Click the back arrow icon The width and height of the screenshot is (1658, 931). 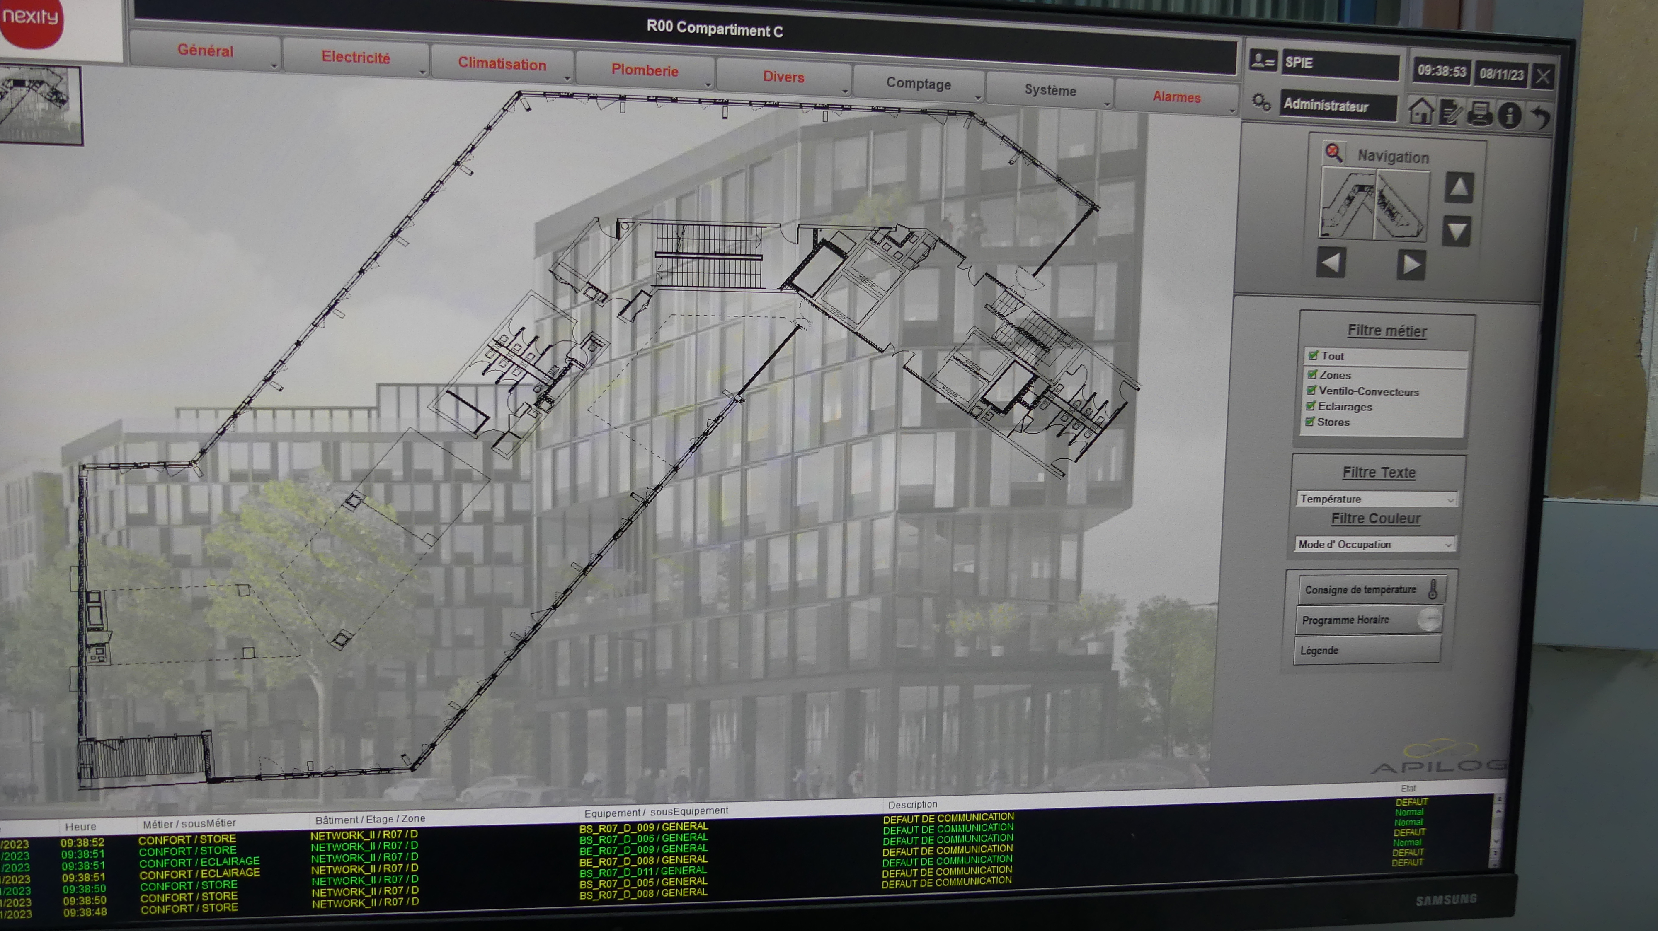coord(1540,117)
